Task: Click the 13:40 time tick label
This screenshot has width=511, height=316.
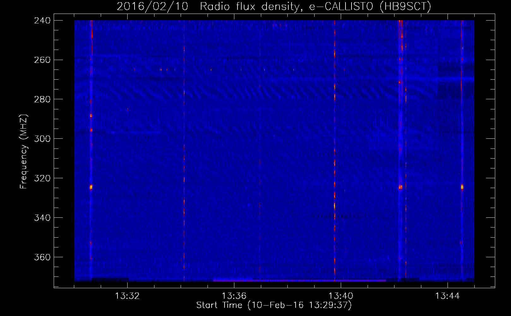Action: tap(341, 296)
